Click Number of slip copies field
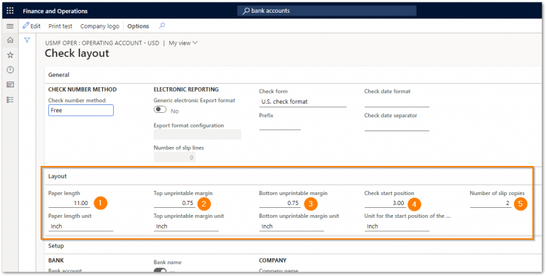 pyautogui.click(x=491, y=203)
